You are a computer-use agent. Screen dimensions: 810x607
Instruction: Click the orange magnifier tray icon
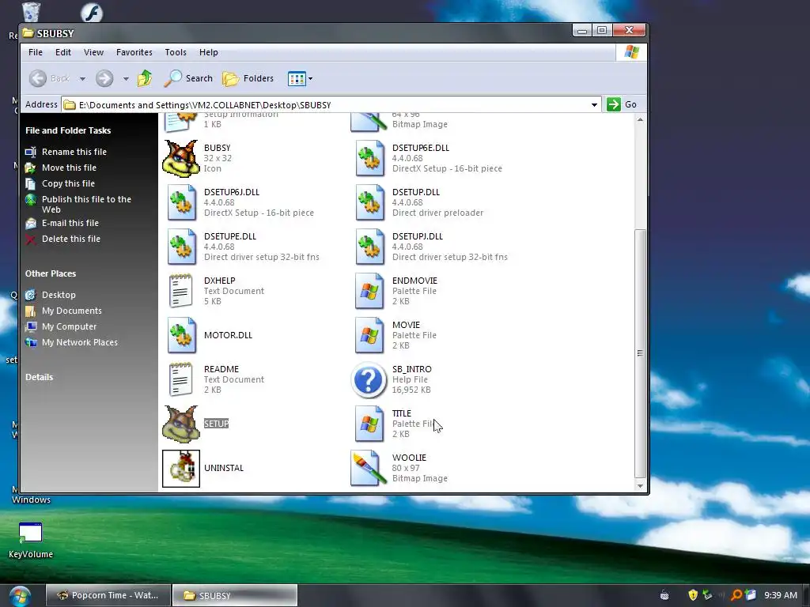pyautogui.click(x=736, y=595)
